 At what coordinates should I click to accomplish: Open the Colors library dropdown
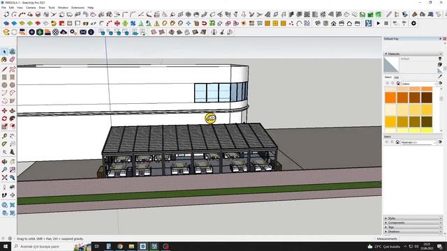click(419, 84)
